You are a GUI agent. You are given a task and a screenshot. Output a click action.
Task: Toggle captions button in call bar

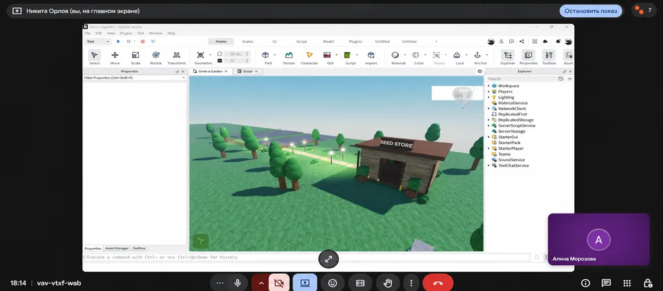[360, 283]
